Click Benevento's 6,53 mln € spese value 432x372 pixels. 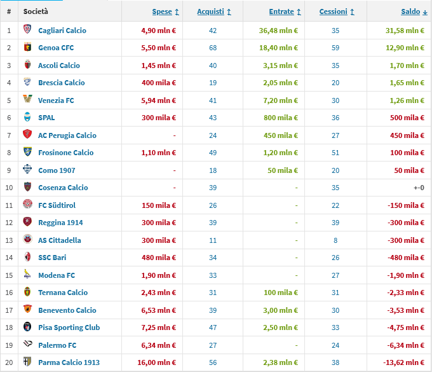(158, 310)
